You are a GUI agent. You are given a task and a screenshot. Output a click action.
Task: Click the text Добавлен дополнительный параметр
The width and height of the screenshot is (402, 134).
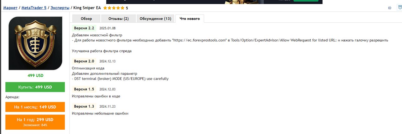pyautogui.click(x=104, y=74)
